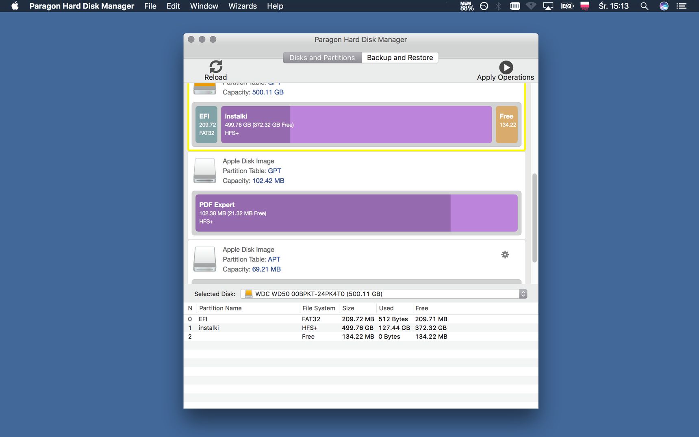Select the 69.21 MB Apple Disk Image drive icon
699x437 pixels.
pos(205,259)
